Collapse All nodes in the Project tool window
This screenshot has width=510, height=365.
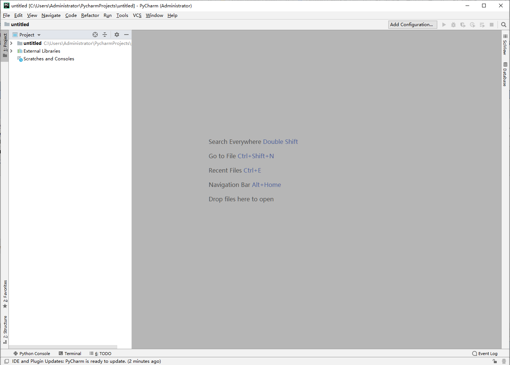click(105, 34)
